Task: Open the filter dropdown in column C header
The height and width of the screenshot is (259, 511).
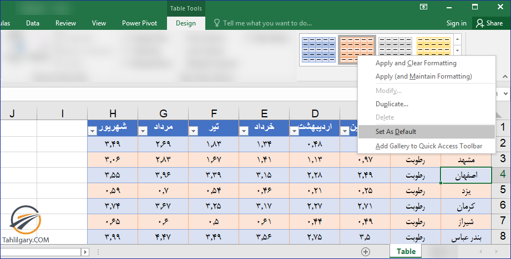Action: [345, 131]
